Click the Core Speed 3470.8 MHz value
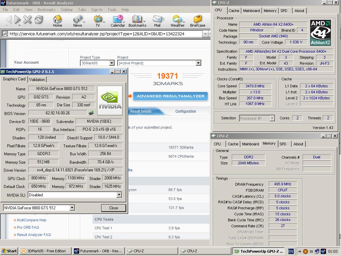Image resolution: width=341 pixels, height=256 pixels. 255,86
